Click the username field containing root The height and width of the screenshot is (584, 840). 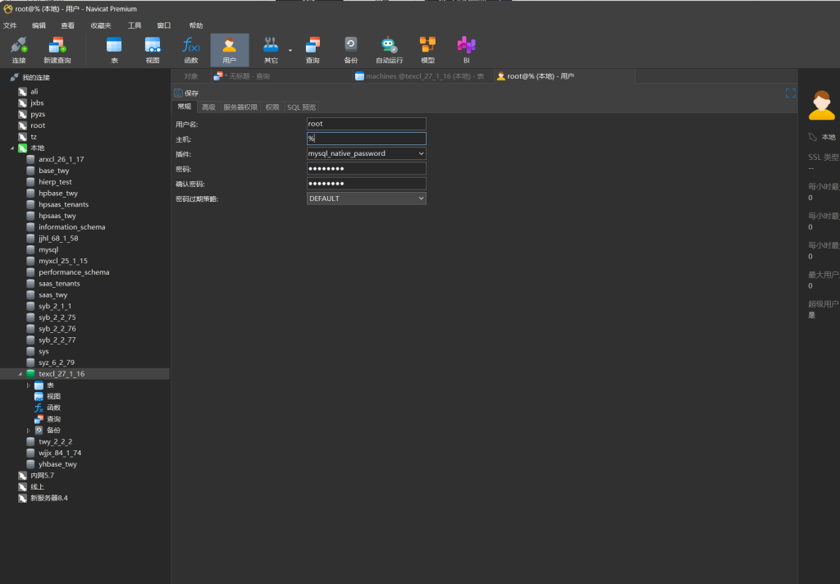click(366, 124)
